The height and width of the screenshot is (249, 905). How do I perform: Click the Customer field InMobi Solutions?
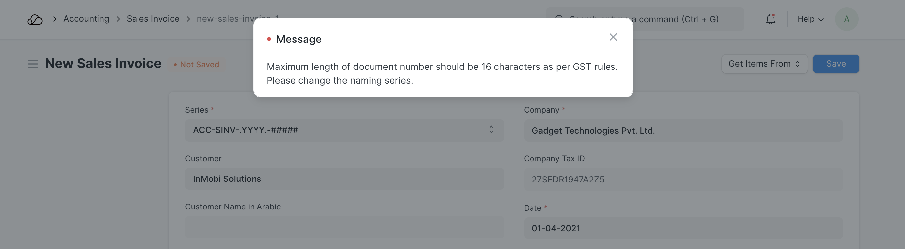pos(344,179)
